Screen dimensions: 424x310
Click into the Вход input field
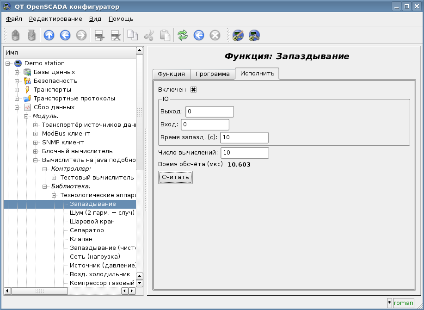click(x=205, y=125)
